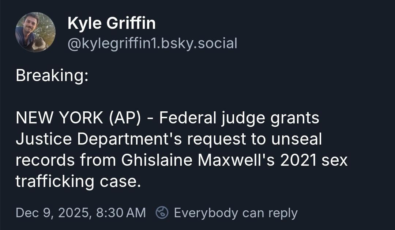Open Kyle Griffin's profile avatar photo
Image resolution: width=395 pixels, height=230 pixels.
[x=35, y=32]
